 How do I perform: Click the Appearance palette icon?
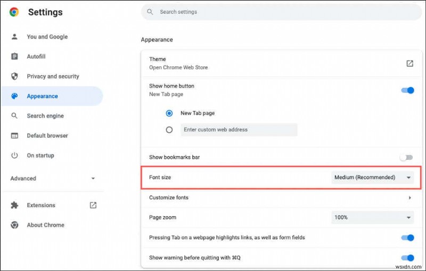tap(14, 96)
